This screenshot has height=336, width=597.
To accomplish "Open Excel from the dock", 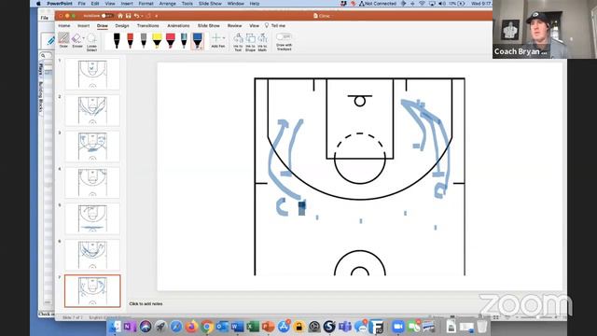I will point(253,327).
